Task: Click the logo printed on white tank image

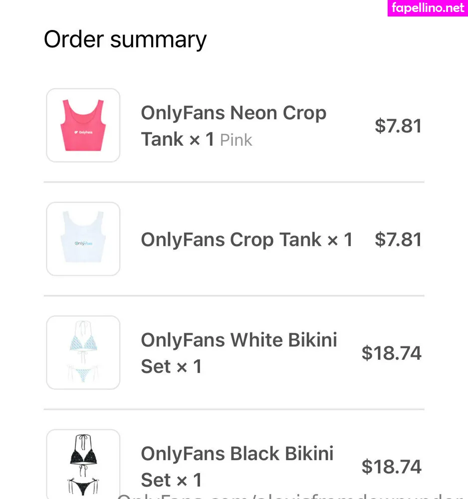Action: point(83,244)
